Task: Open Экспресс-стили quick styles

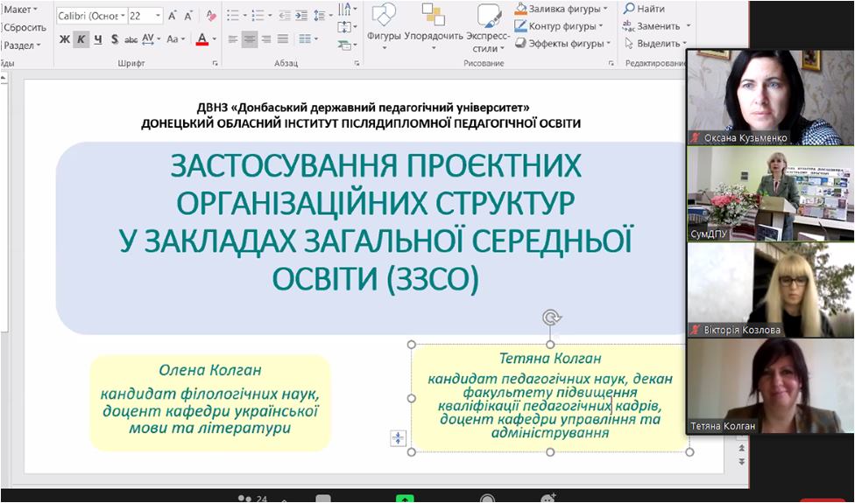Action: 488,16
